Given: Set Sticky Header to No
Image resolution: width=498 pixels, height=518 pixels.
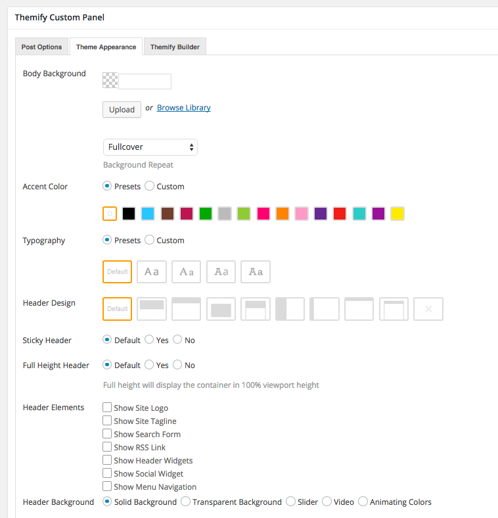Looking at the screenshot, I should (x=177, y=339).
